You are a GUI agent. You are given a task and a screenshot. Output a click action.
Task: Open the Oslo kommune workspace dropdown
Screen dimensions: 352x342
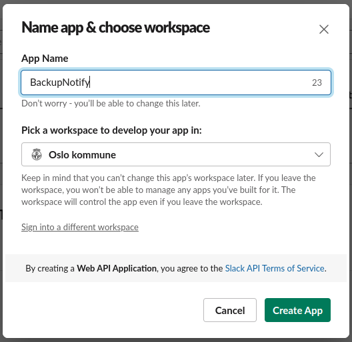click(x=176, y=154)
